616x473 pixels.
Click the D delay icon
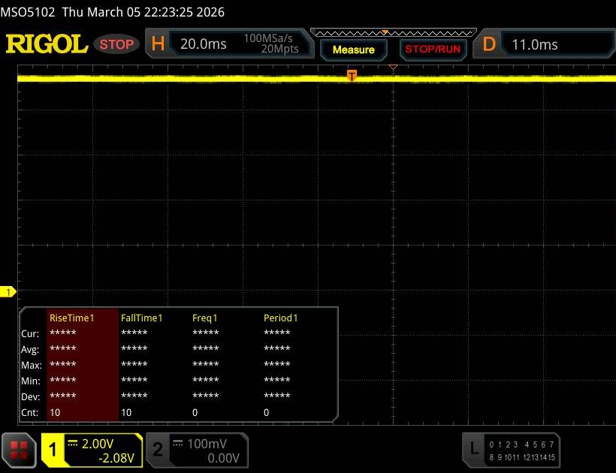tap(489, 44)
